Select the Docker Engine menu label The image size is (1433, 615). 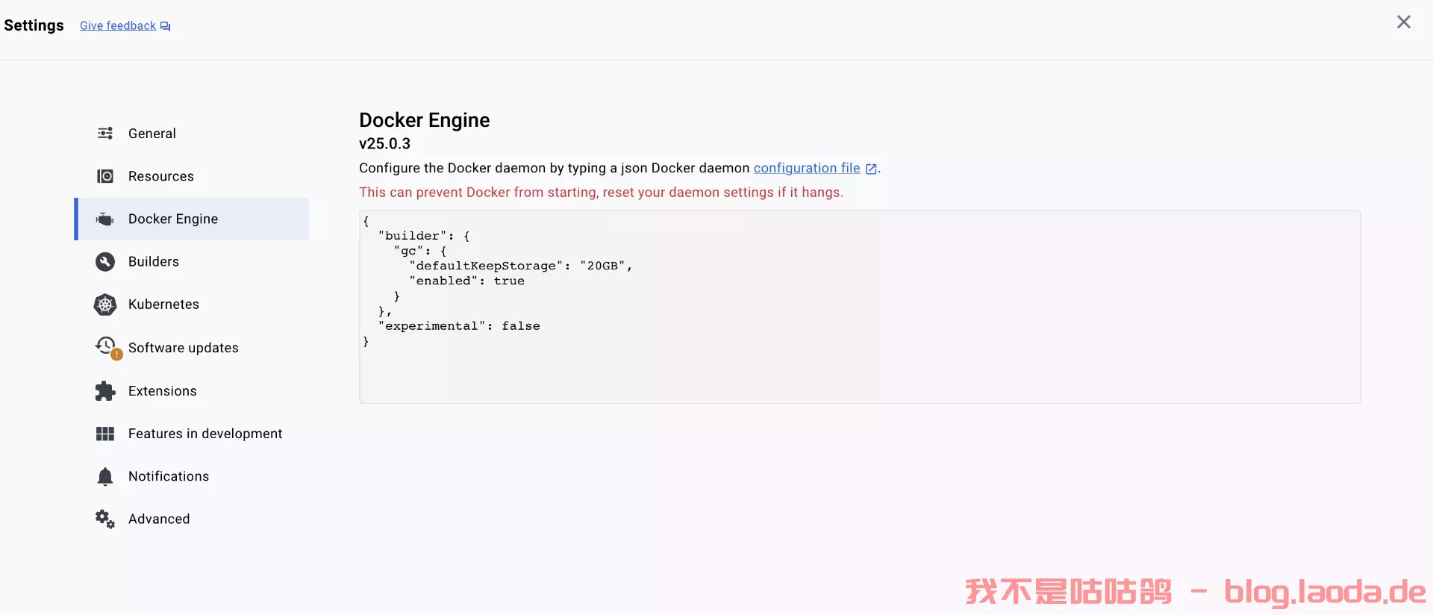pos(173,219)
